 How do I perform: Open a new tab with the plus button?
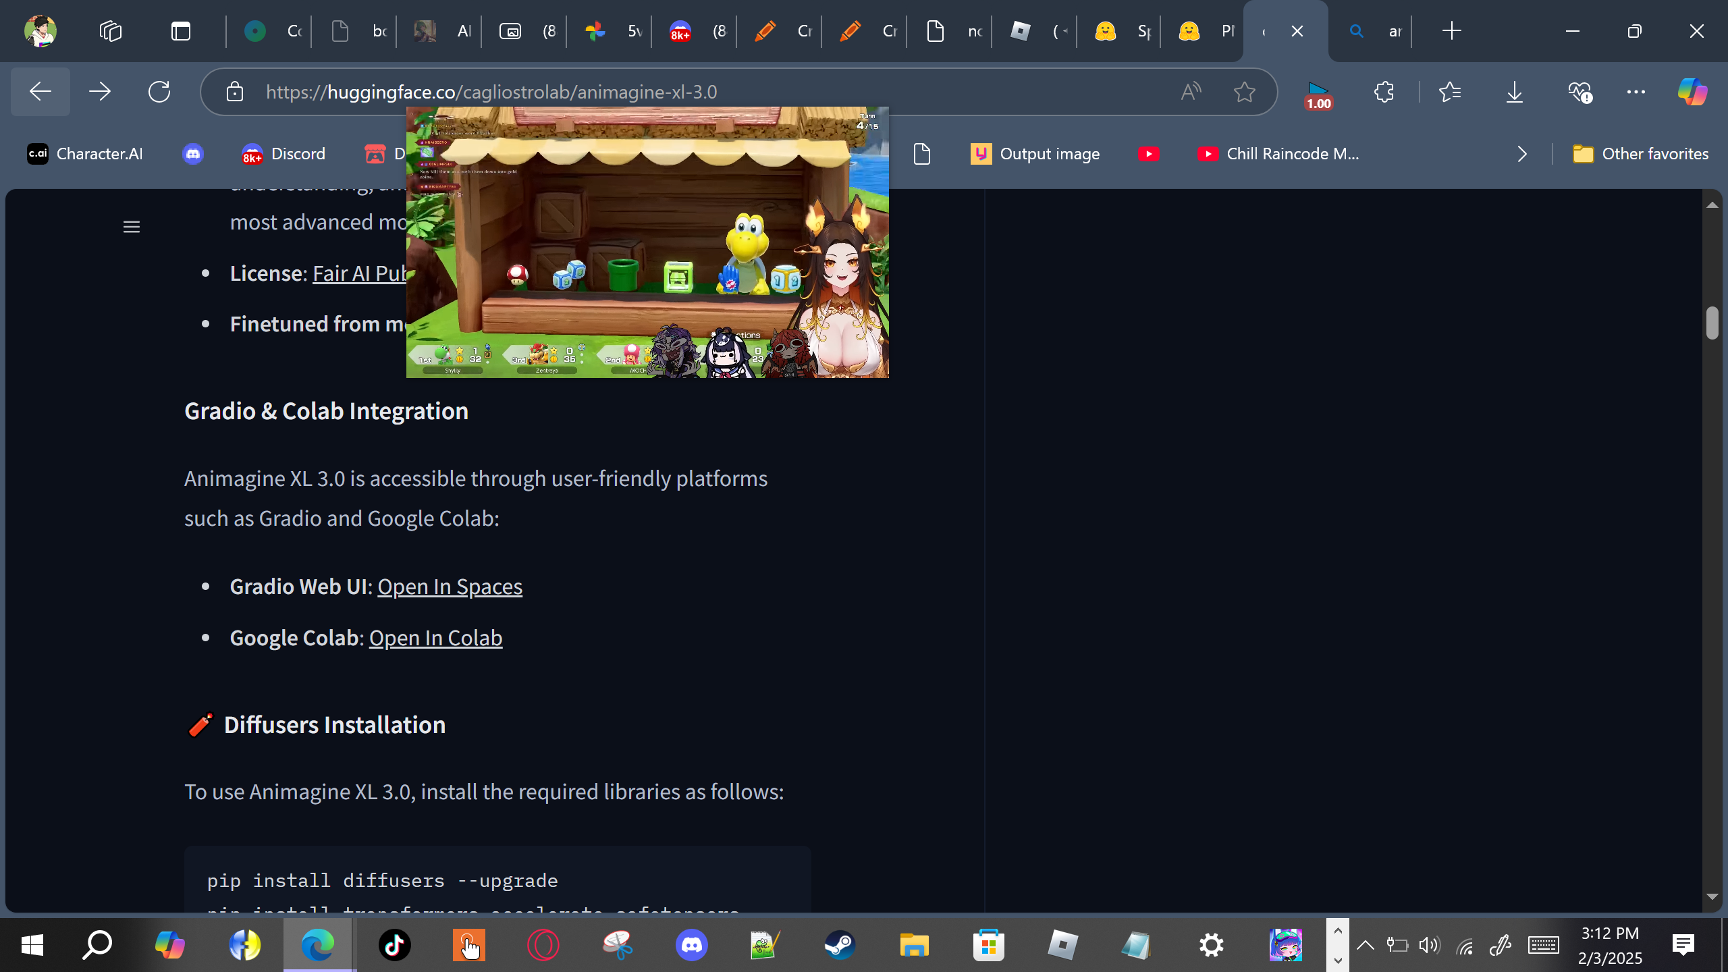1451,31
